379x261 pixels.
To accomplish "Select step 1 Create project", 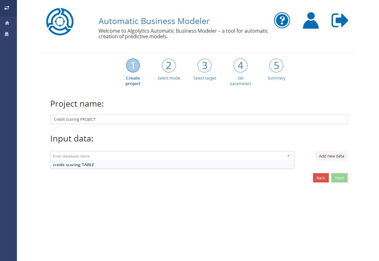I will point(133,66).
